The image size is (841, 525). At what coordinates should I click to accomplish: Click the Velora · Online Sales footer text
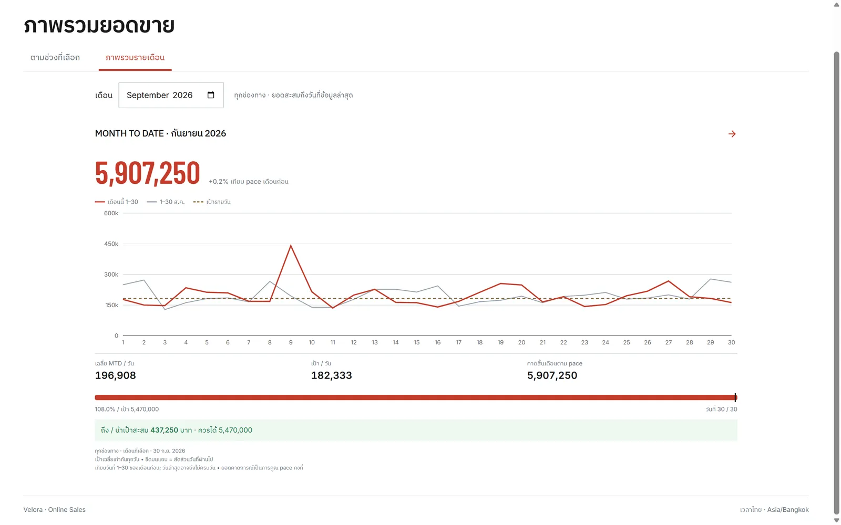coord(55,510)
